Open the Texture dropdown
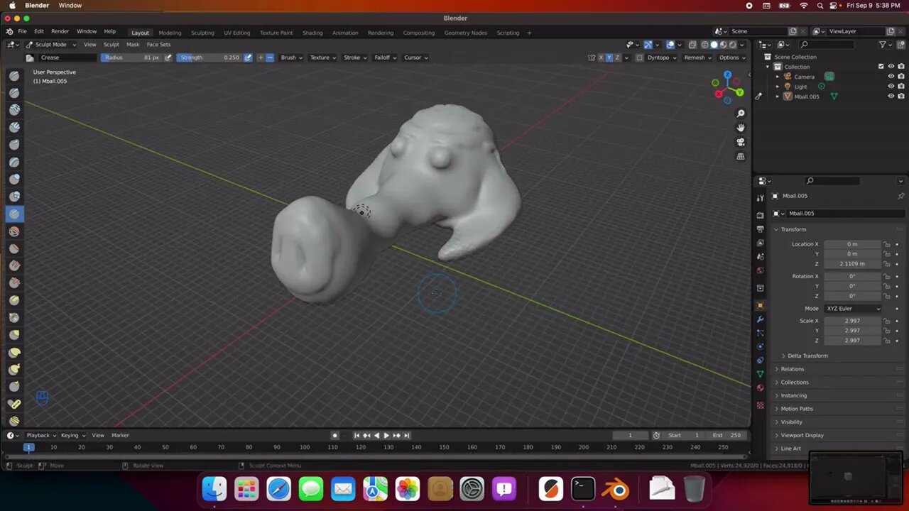Screen dimensions: 909x511 click(x=323, y=57)
